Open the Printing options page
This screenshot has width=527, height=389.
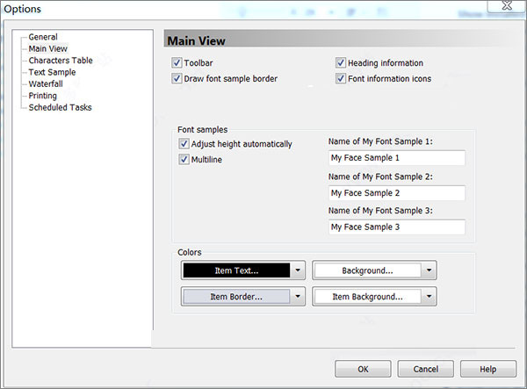43,96
